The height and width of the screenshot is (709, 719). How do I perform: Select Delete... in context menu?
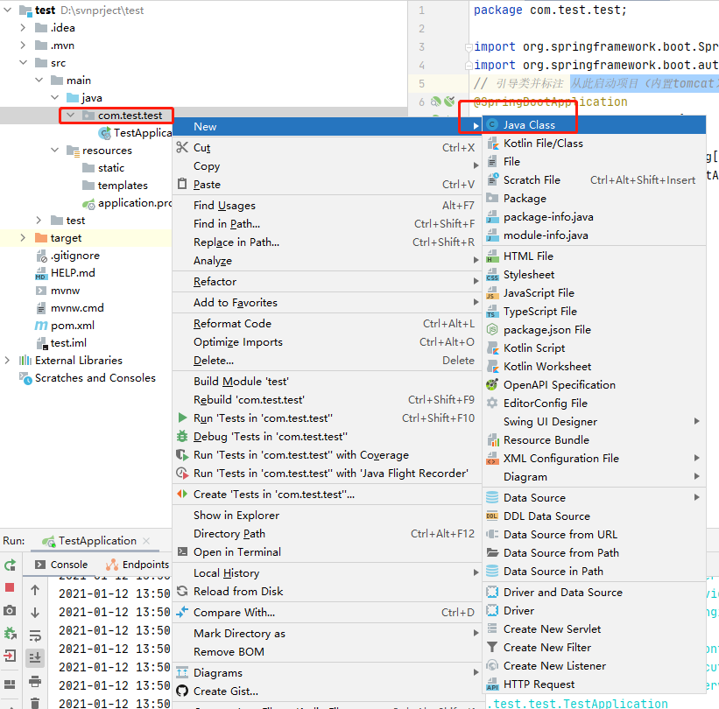point(327,361)
